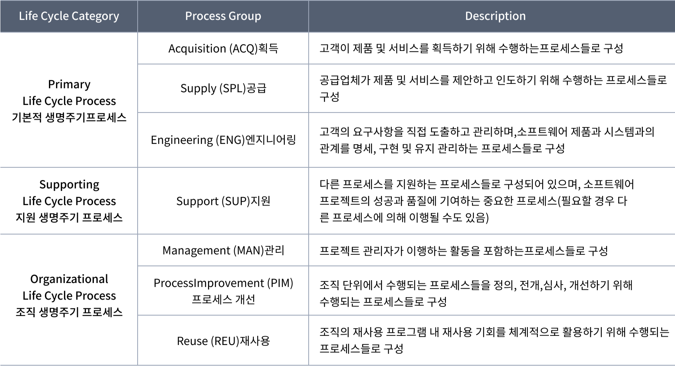The image size is (675, 366).
Task: Select the last Life Cycle Category merged cell
Action: pos(69,300)
